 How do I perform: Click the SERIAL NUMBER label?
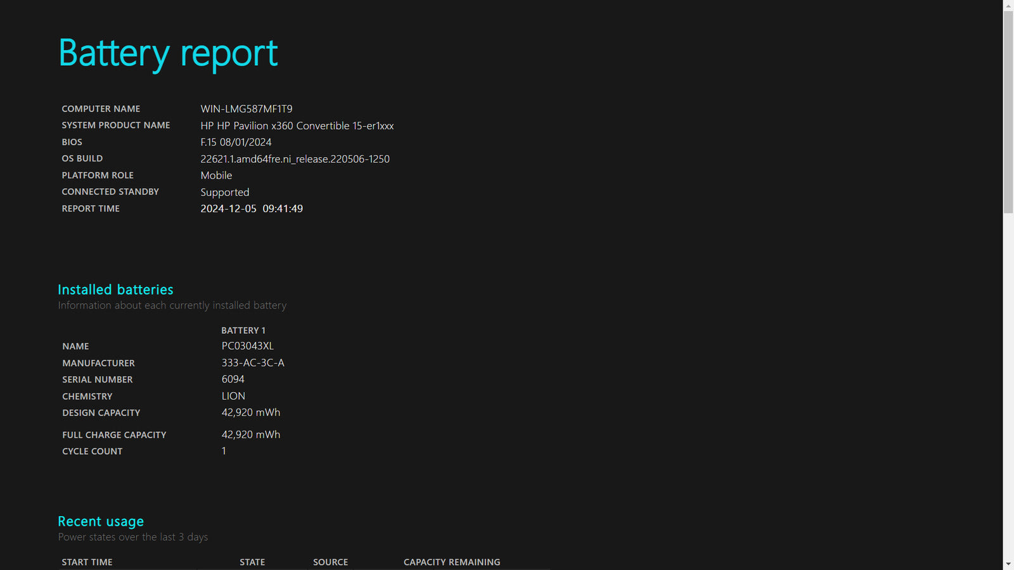point(98,379)
